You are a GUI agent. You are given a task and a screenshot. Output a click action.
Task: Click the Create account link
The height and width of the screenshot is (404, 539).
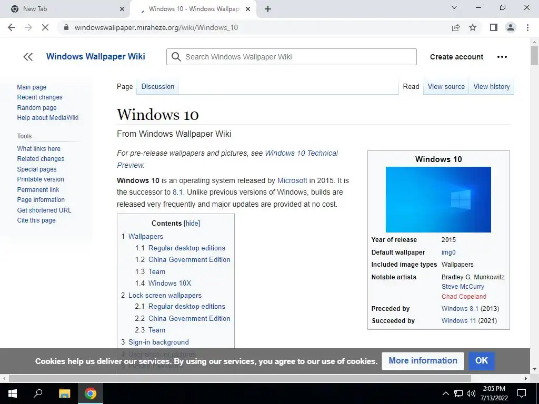pos(456,57)
